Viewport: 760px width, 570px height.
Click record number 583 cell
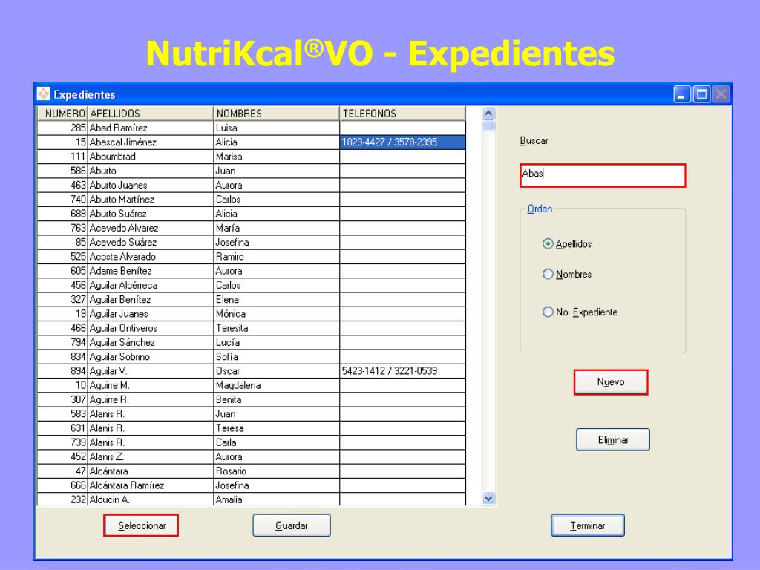coord(62,414)
